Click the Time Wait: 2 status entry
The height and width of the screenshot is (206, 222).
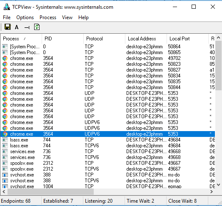tap(140, 201)
